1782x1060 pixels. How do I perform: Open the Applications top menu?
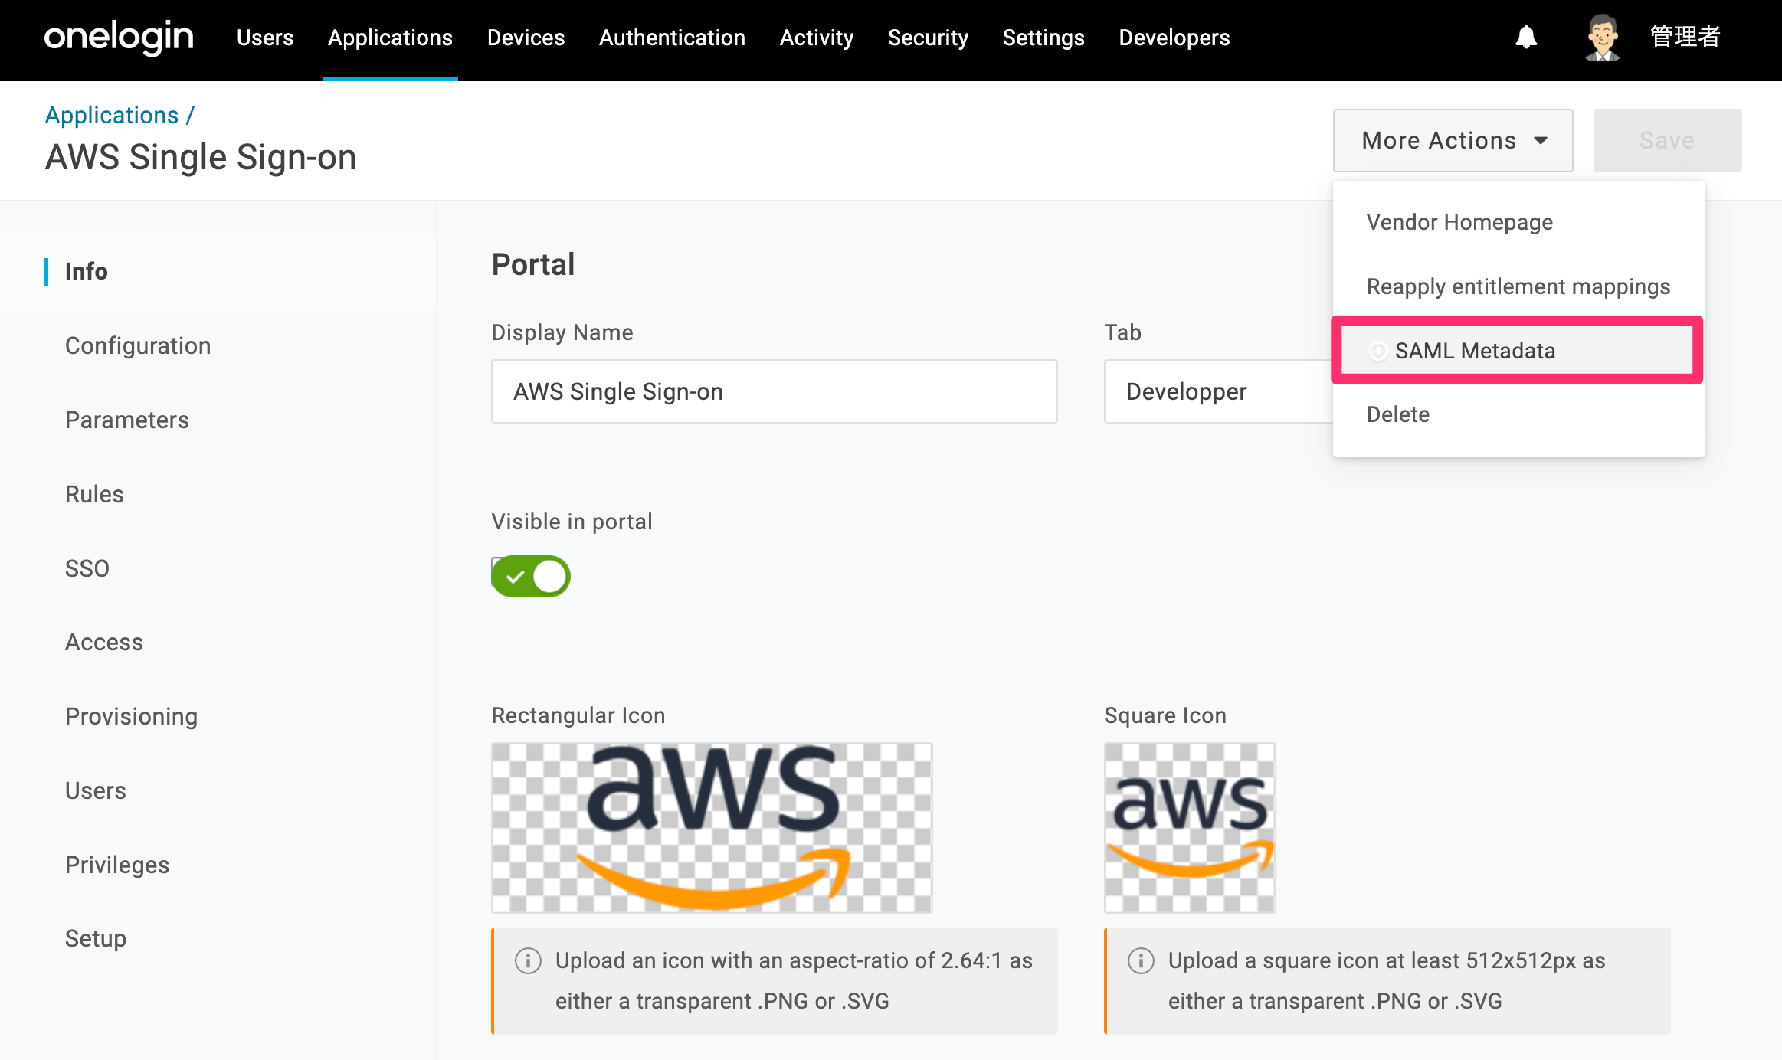click(390, 38)
